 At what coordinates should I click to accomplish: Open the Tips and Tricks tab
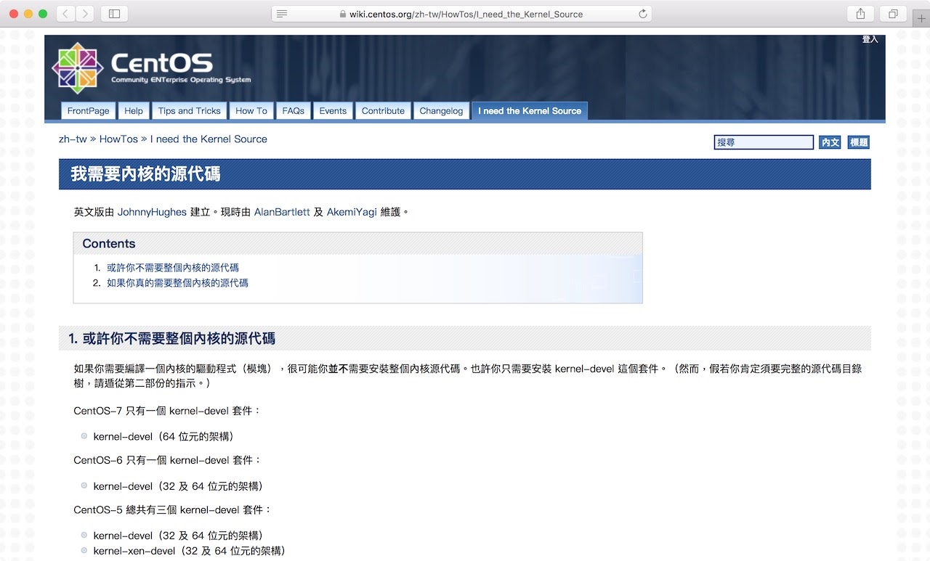(189, 111)
